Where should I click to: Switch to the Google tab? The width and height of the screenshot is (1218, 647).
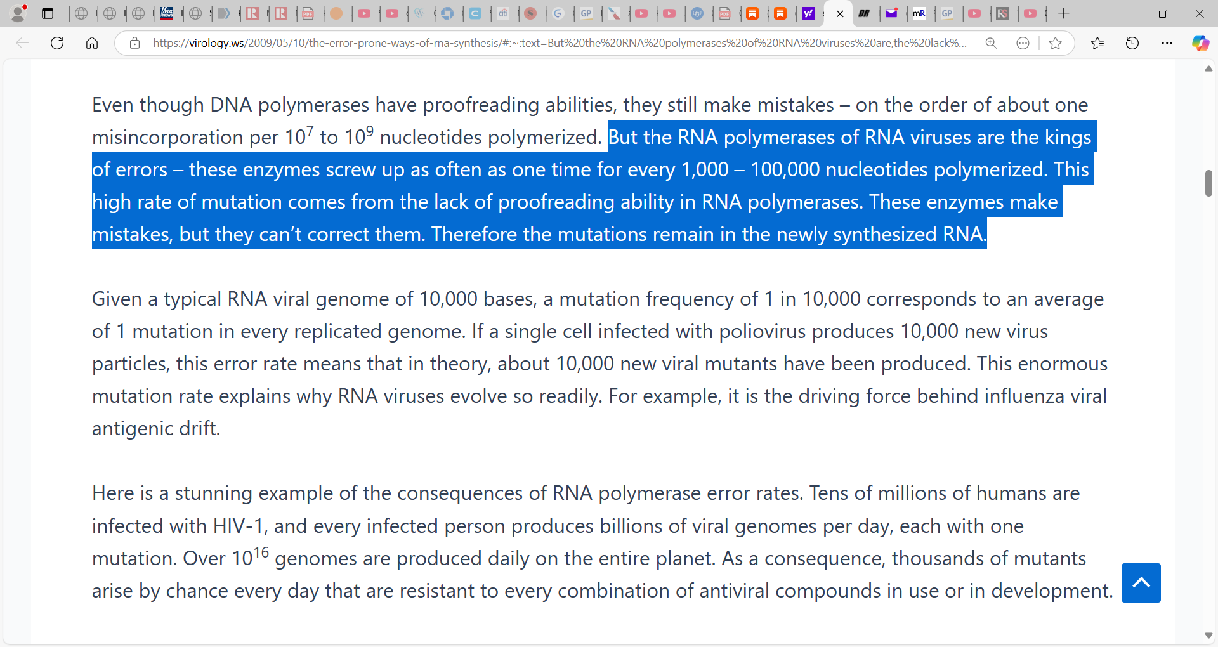pos(558,13)
